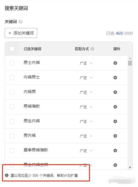Select the 内裤男 row checkbox
This screenshot has height=187, width=138.
(12, 92)
